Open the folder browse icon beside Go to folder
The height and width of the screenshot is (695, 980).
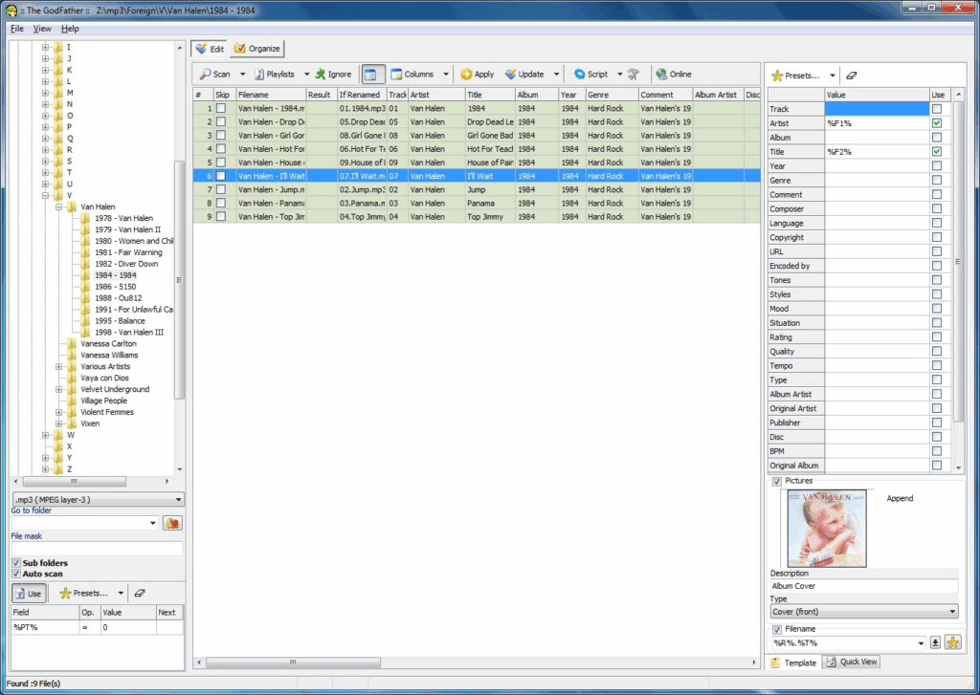[x=174, y=523]
